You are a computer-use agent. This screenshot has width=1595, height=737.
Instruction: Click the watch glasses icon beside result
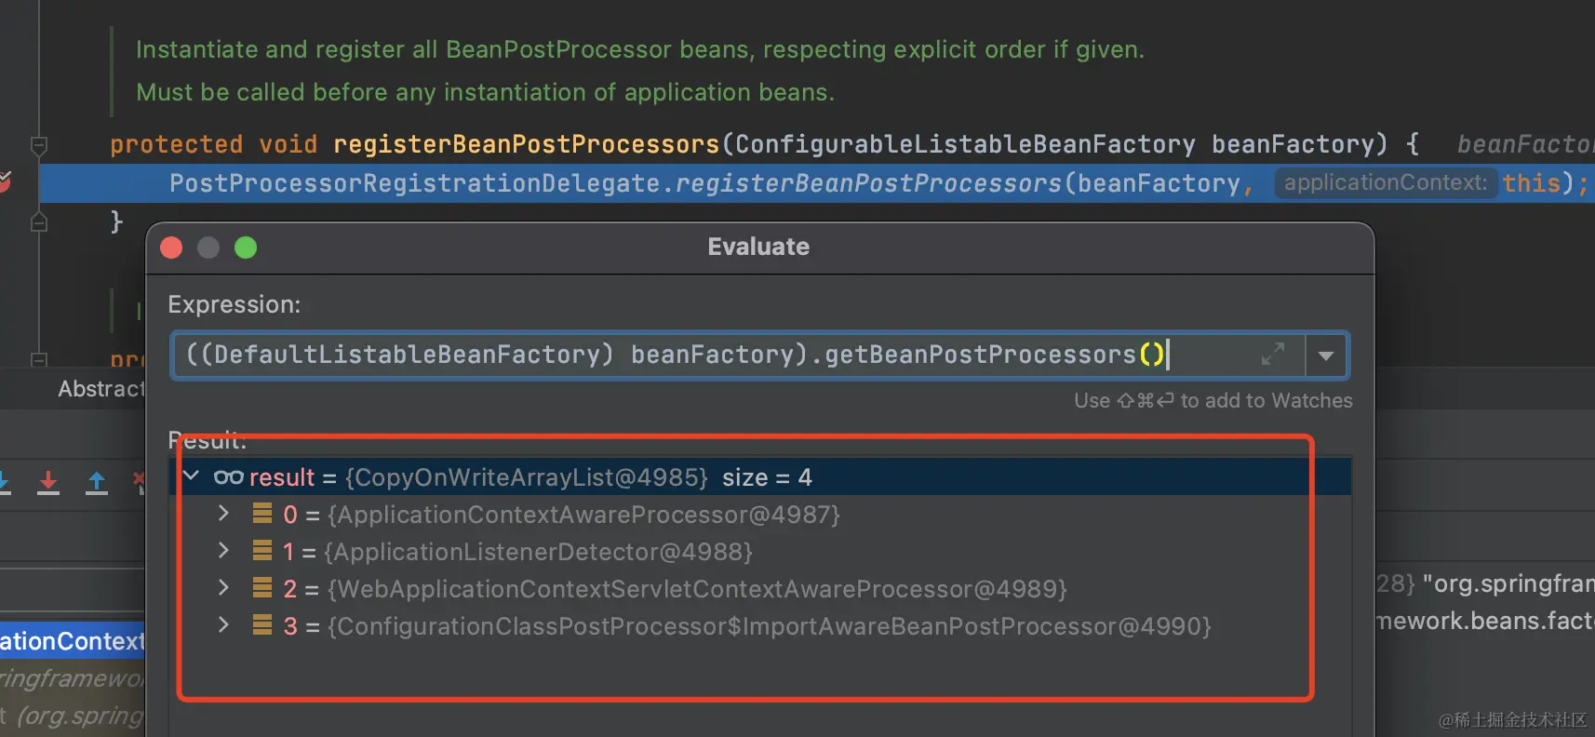[229, 477]
